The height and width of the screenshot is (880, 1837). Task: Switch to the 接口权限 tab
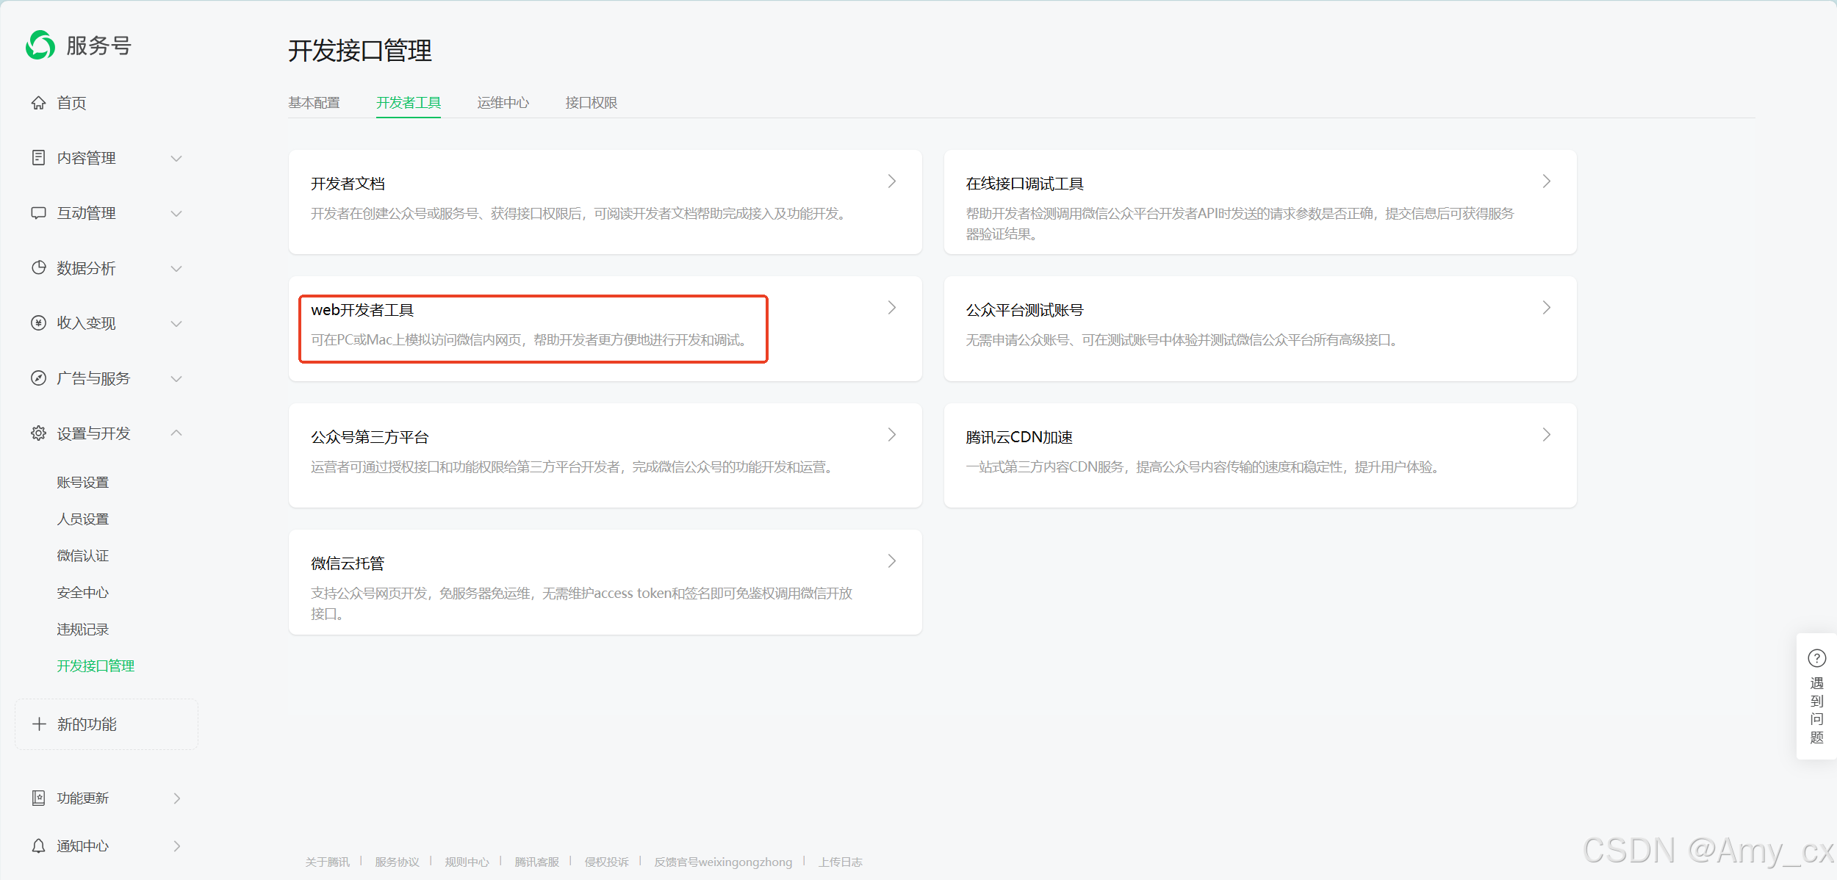[592, 103]
